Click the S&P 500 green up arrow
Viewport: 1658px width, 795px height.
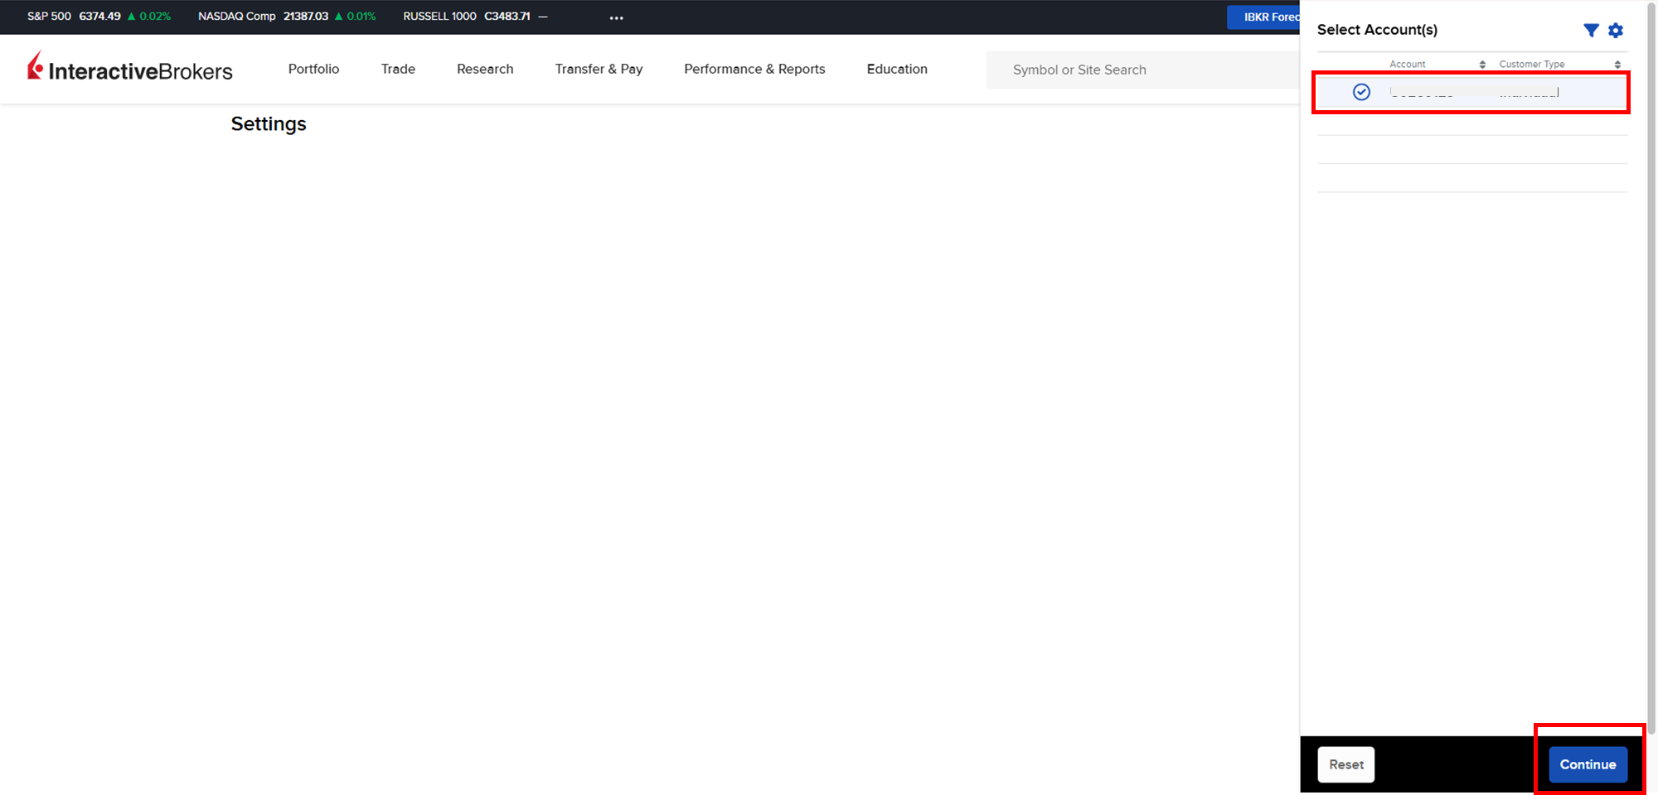[x=131, y=17]
